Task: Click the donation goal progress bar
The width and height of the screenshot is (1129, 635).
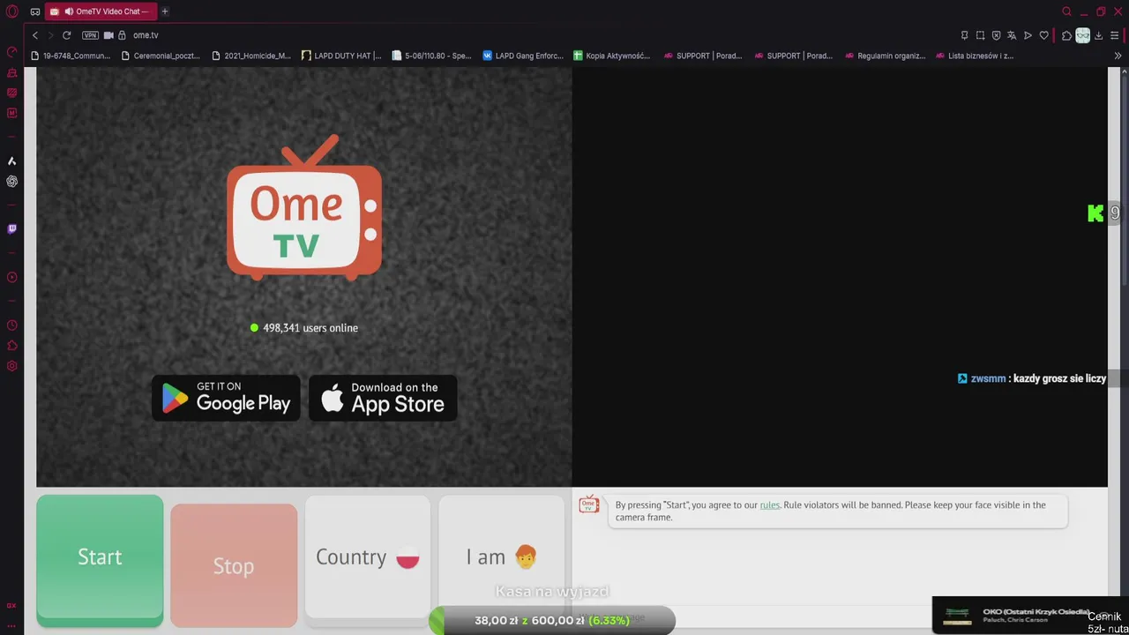Action: [x=552, y=620]
